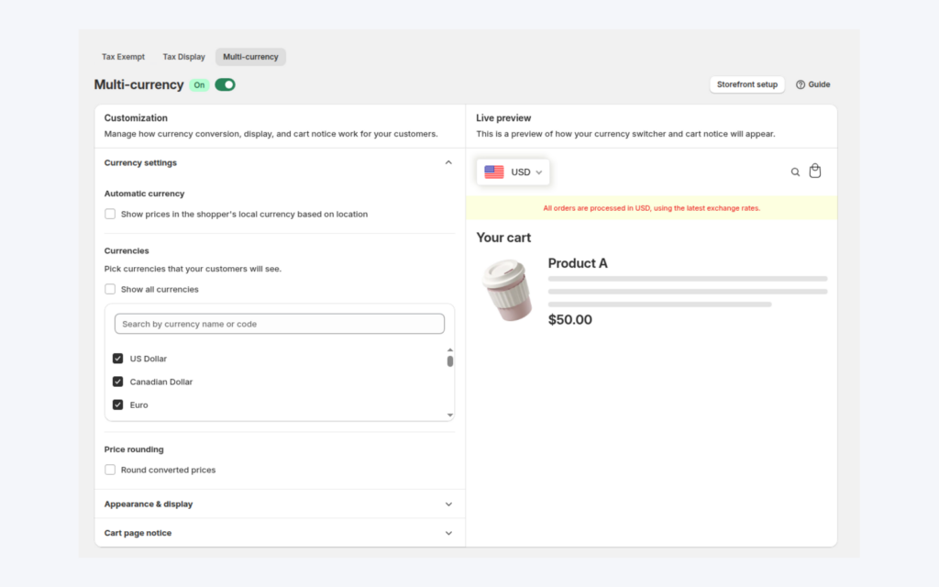Enable show prices in shopper's local currency
The image size is (939, 587).
[110, 214]
